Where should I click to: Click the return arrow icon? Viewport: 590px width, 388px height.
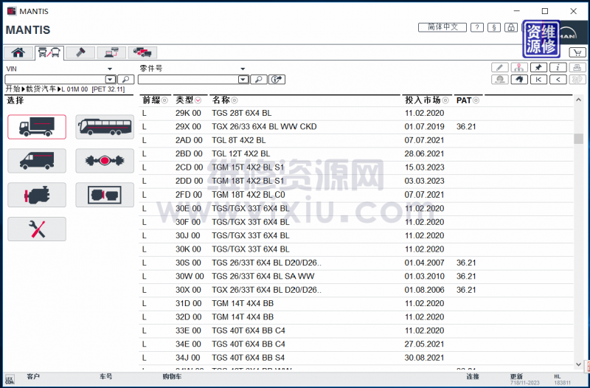(x=519, y=80)
